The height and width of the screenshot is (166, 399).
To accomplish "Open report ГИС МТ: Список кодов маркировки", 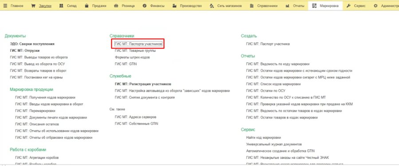I will [274, 84].
